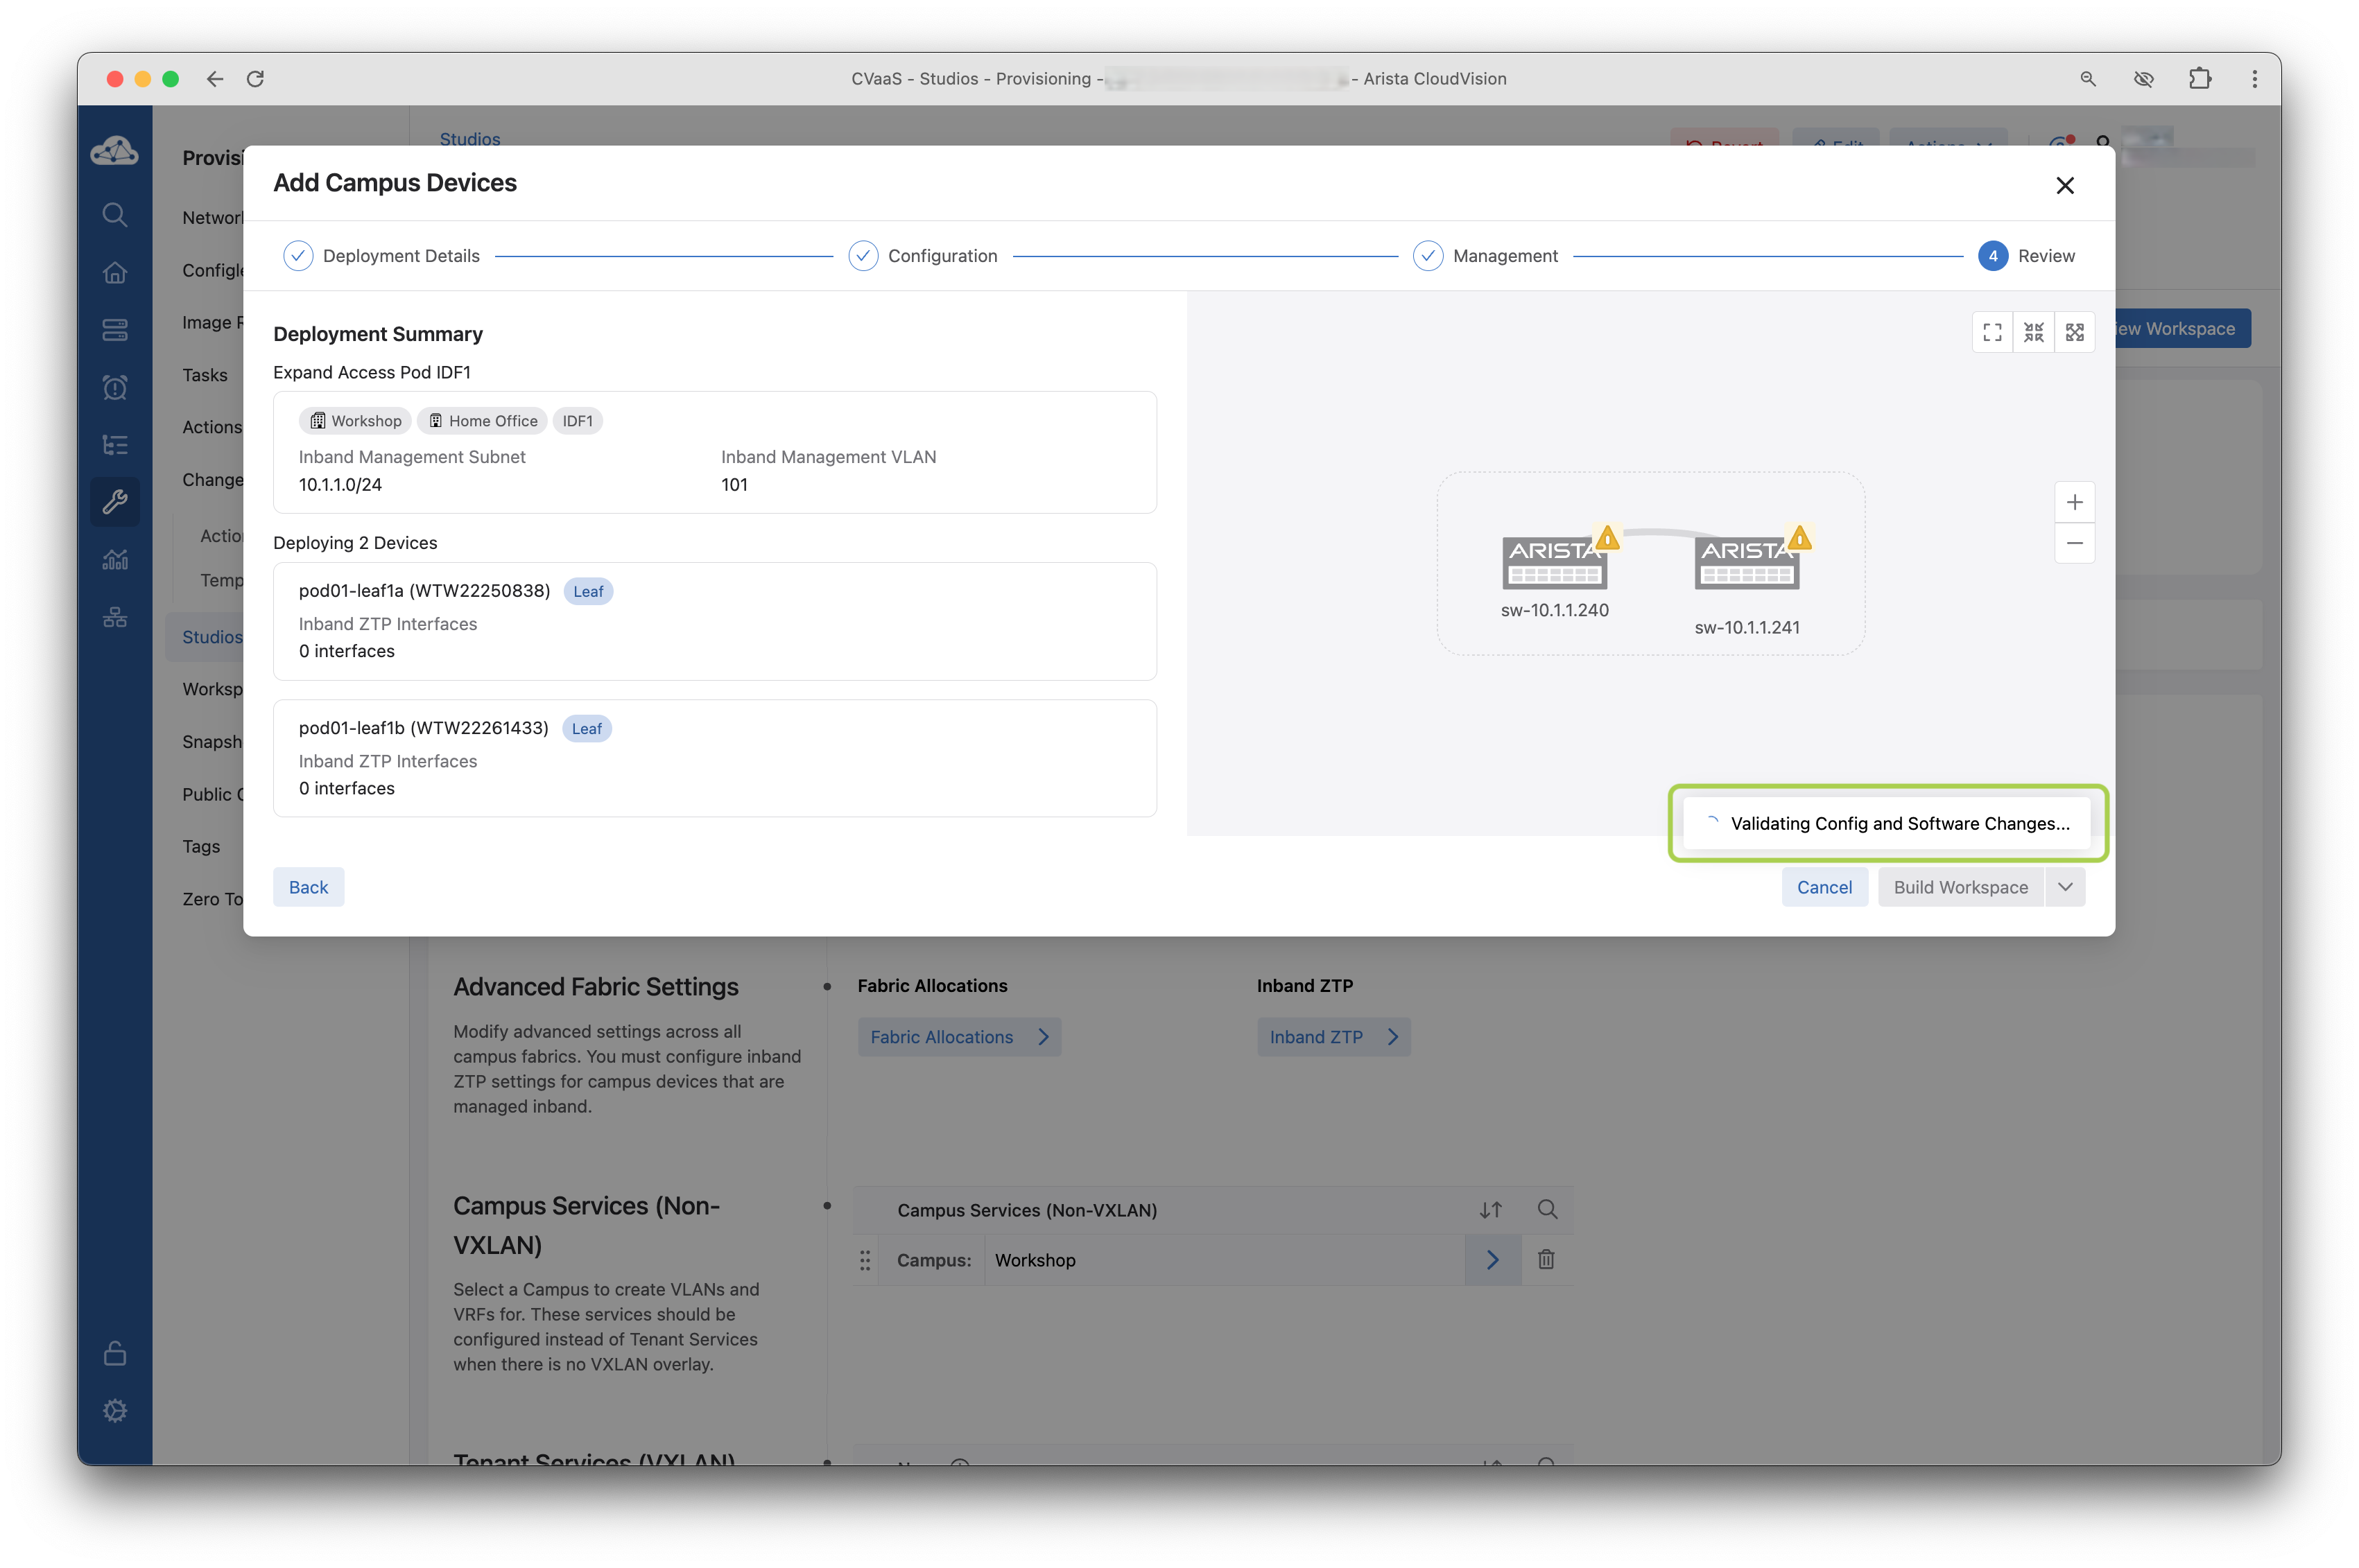The image size is (2359, 1568).
Task: Click the sw-10.1.1.241 switch icon
Action: (1746, 563)
